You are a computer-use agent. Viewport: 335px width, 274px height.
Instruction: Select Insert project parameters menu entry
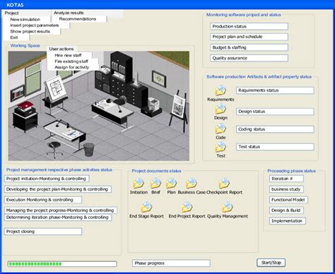tap(35, 25)
